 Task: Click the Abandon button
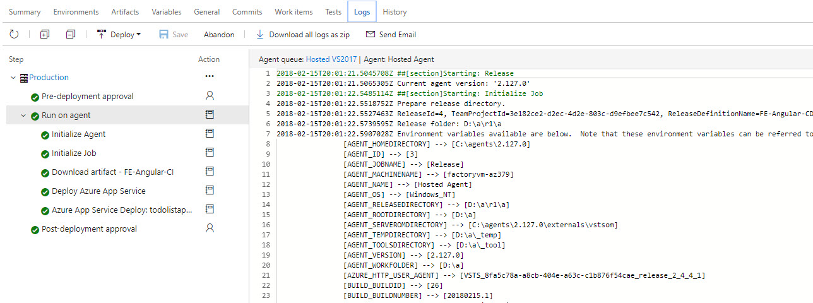point(219,35)
